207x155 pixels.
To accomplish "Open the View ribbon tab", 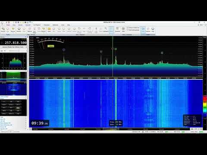I will (14, 25).
